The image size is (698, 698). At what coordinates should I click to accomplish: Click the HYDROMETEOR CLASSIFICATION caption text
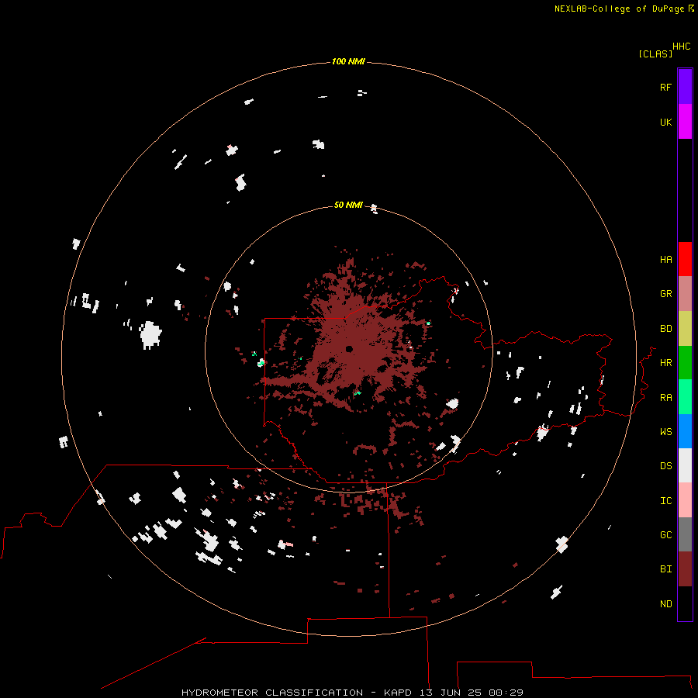click(x=272, y=693)
